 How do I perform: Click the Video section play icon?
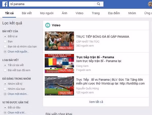coord(48,25)
